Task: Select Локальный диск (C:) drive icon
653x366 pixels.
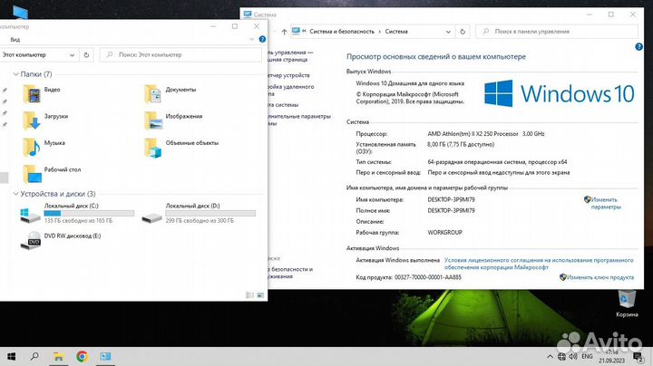Action: (x=30, y=215)
